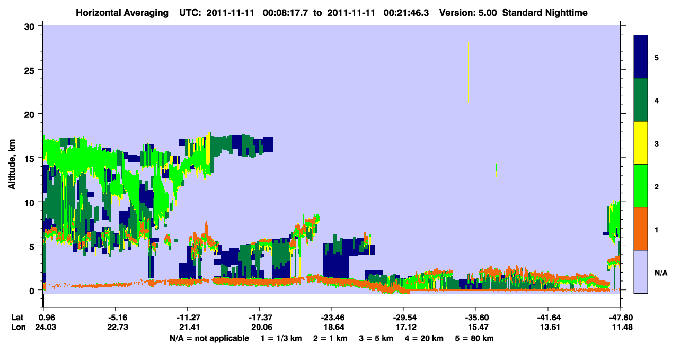
Task: Click the 25 altitude tick label
Action: click(30, 70)
